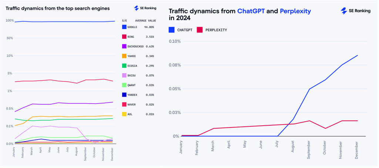The width and height of the screenshot is (379, 168).
Task: Click Yahoo's 0.34% average value
Action: [150, 56]
